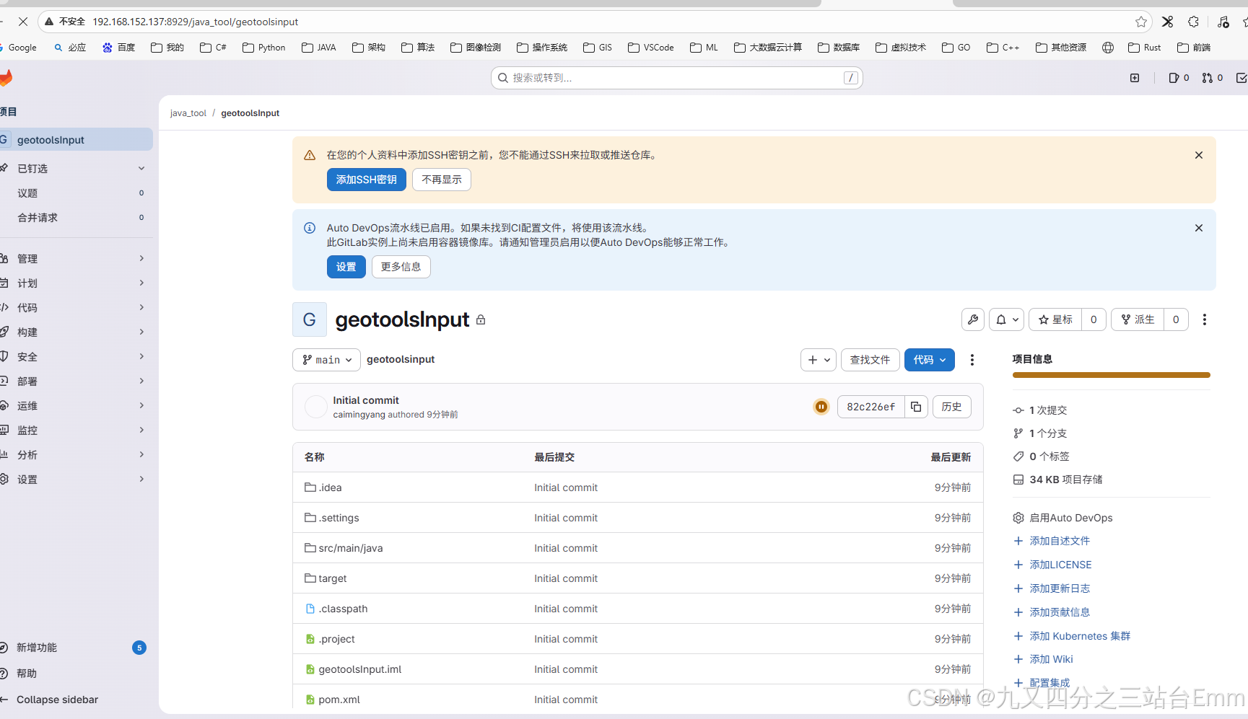Screen dimensions: 1248x719
Task: Close the Auto DevOps info banner
Action: tap(1199, 228)
